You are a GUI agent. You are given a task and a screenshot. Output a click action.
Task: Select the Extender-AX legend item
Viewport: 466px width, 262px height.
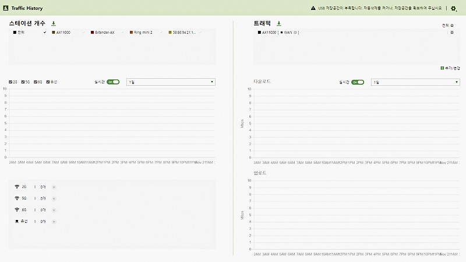point(104,33)
